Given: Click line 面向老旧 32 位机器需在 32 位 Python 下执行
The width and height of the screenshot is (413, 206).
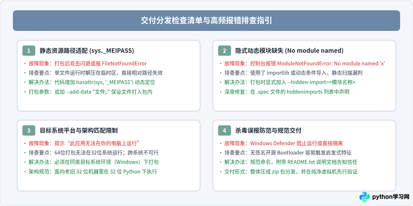Looking at the screenshot, I should 90,172.
